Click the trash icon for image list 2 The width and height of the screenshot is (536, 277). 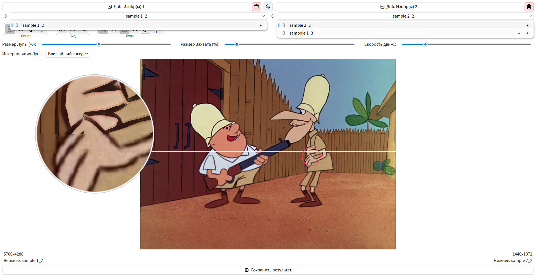click(529, 7)
